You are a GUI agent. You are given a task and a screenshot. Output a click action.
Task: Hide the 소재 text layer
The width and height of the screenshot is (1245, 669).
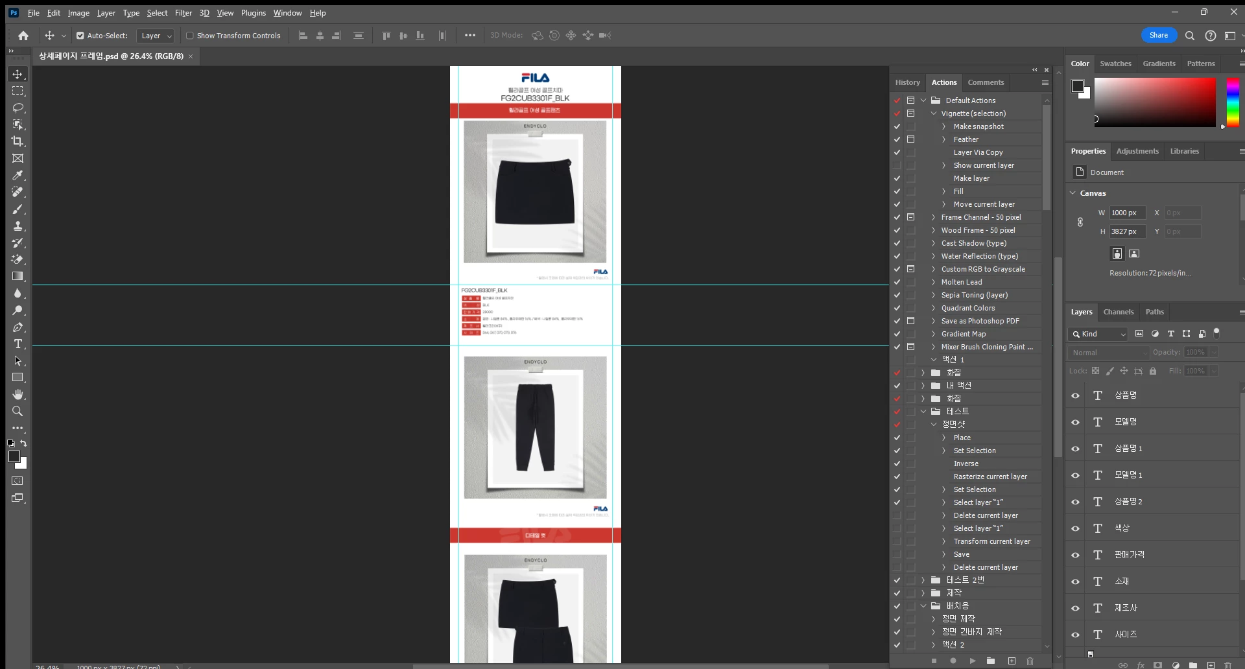click(1075, 581)
